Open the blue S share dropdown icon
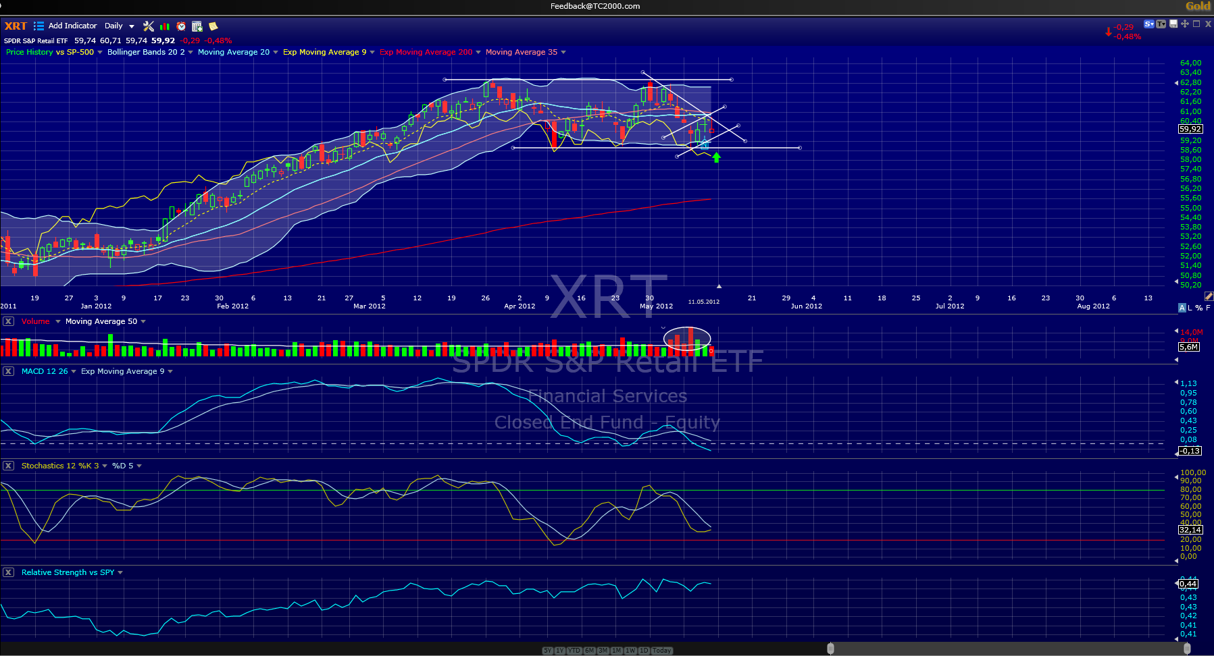 pos(1149,24)
